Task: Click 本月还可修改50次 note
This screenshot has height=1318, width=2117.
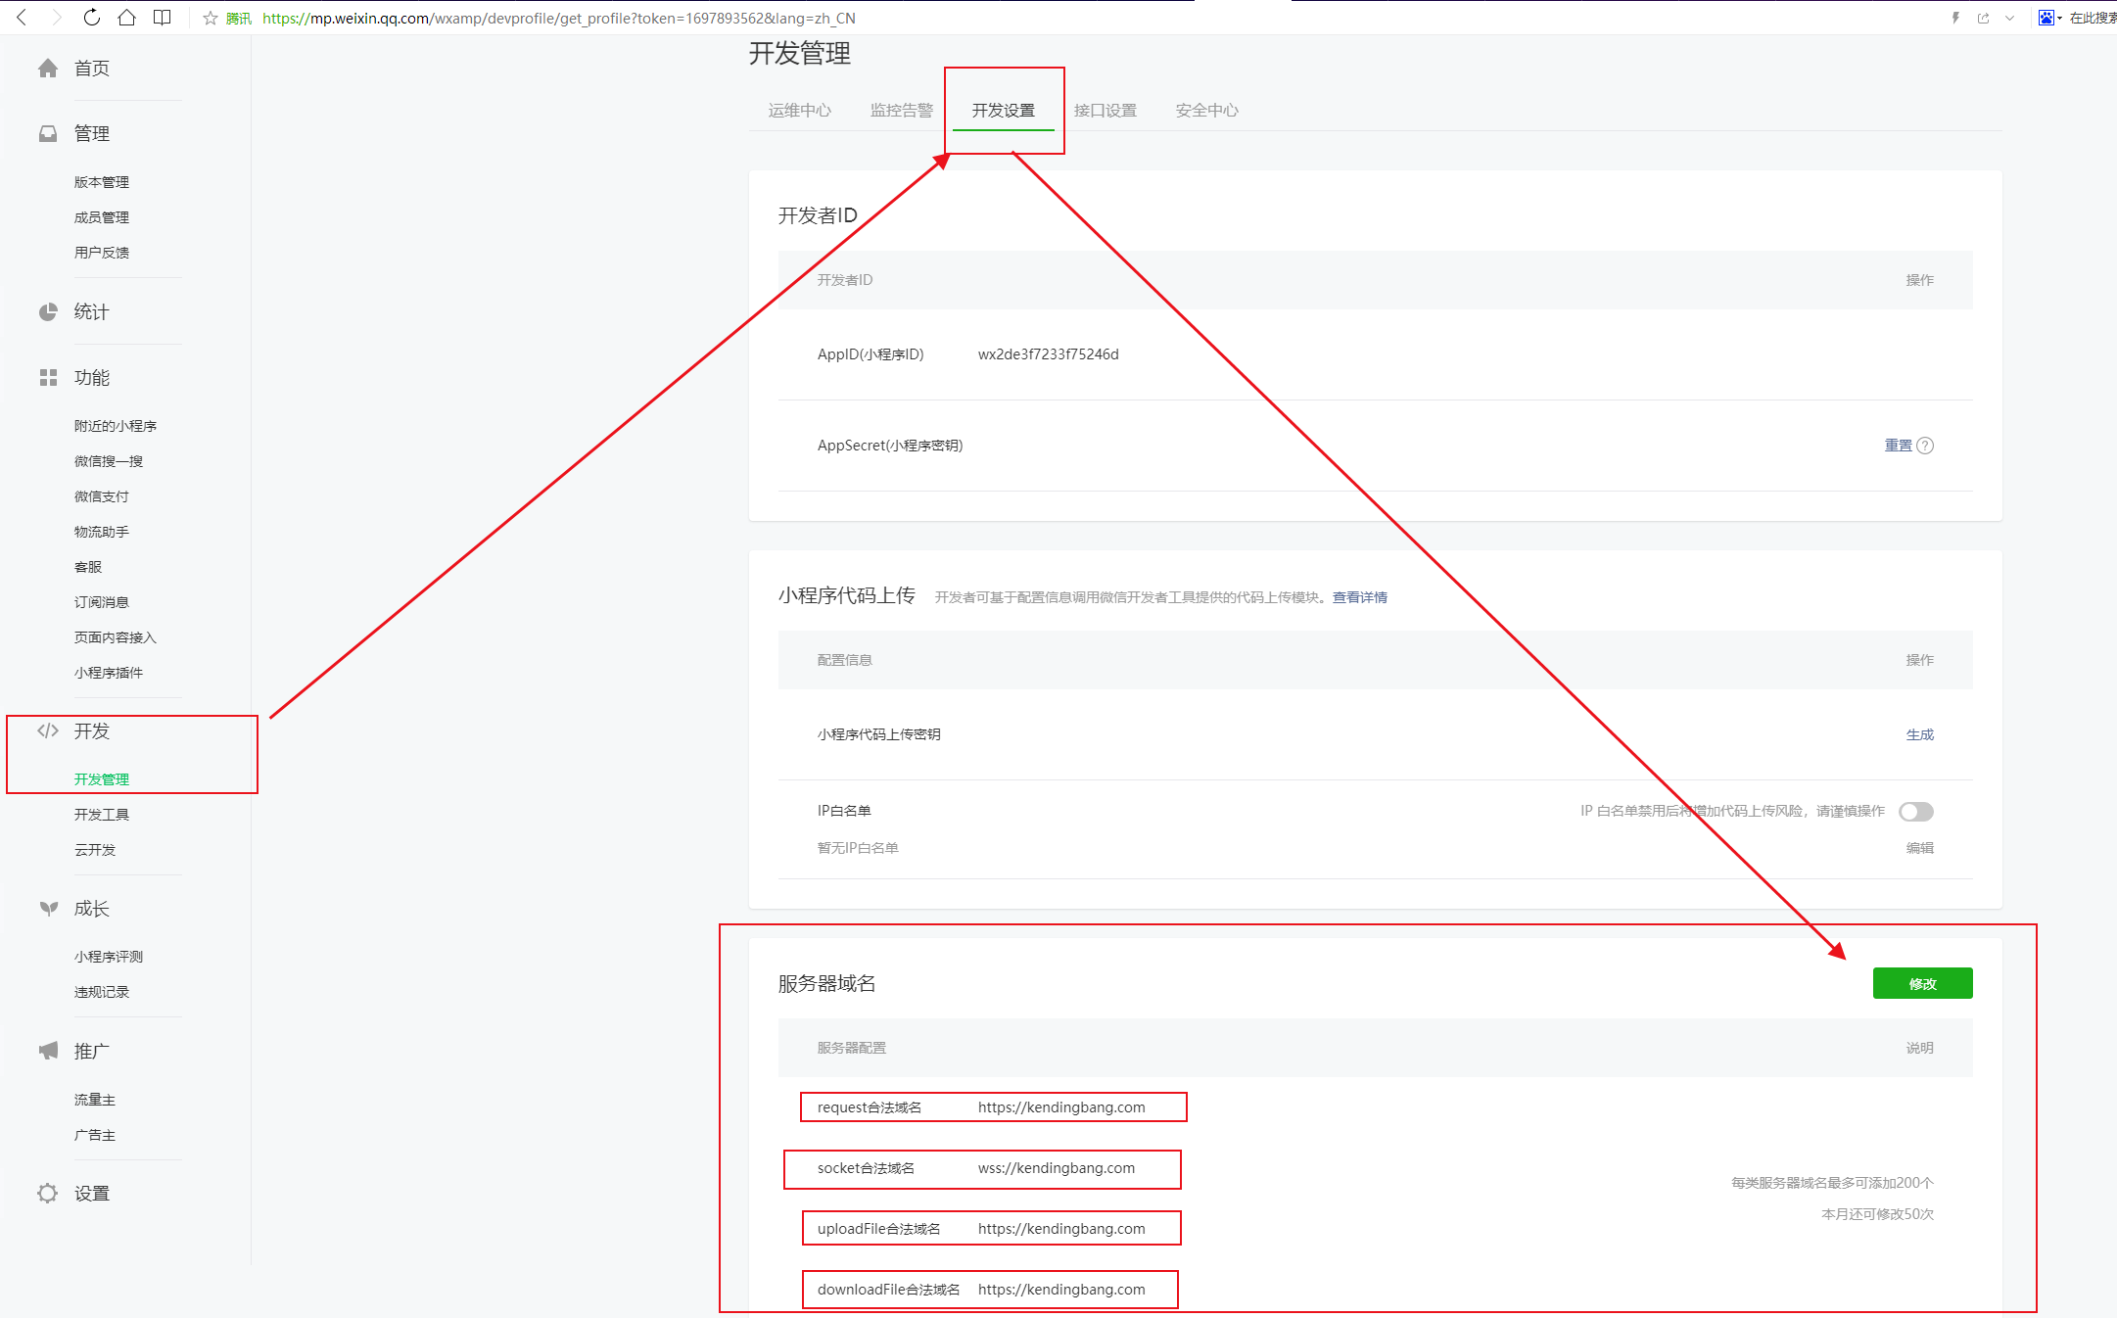Action: tap(1877, 1214)
